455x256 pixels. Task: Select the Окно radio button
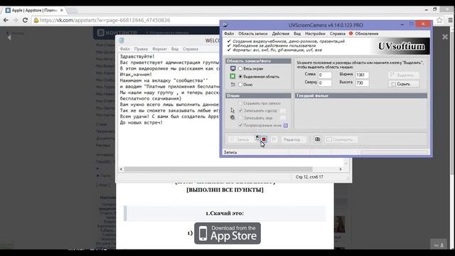click(x=240, y=85)
